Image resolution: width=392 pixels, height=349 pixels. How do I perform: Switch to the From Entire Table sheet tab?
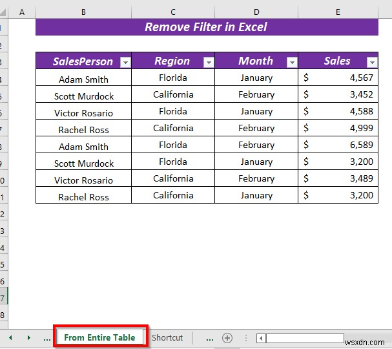click(99, 337)
